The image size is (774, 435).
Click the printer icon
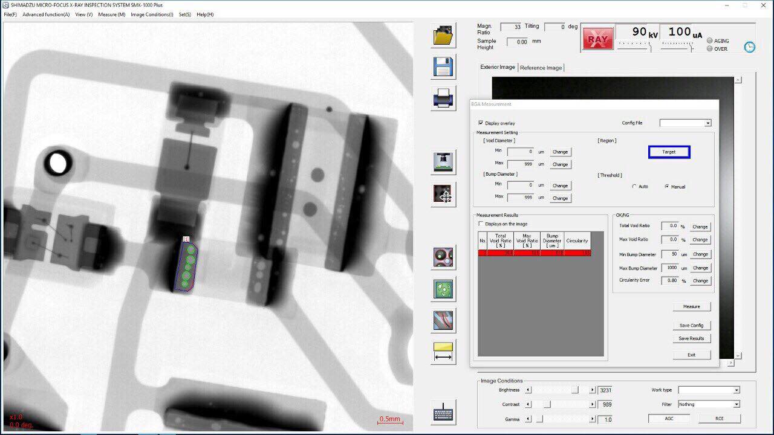point(444,97)
